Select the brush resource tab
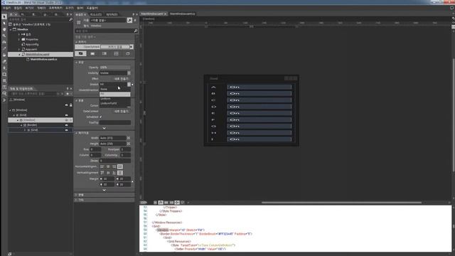This screenshot has width=455, height=256. (128, 54)
